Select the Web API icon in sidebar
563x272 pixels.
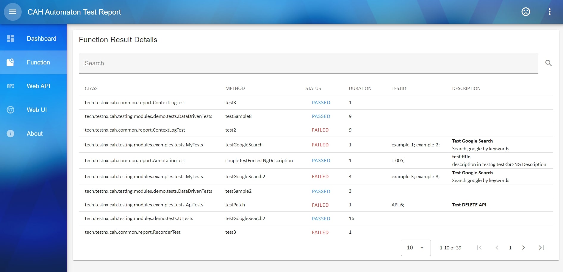pos(10,86)
